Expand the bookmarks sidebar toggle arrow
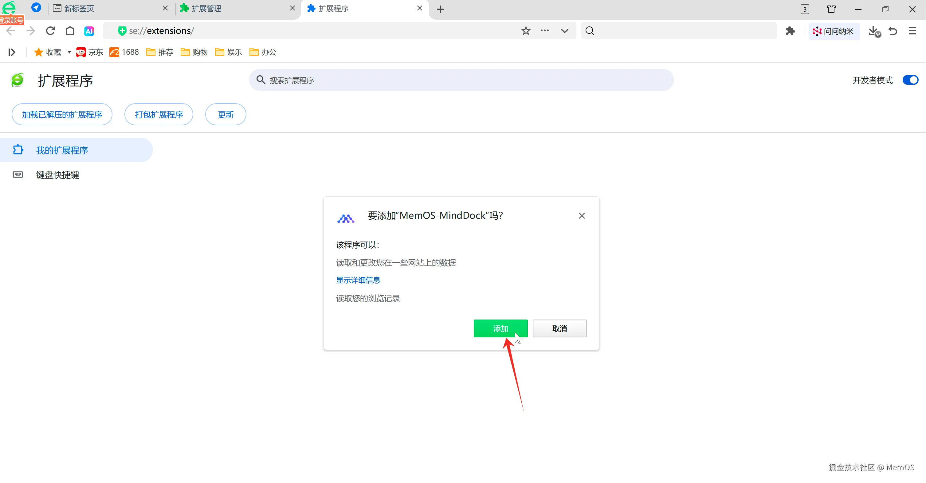 point(11,52)
